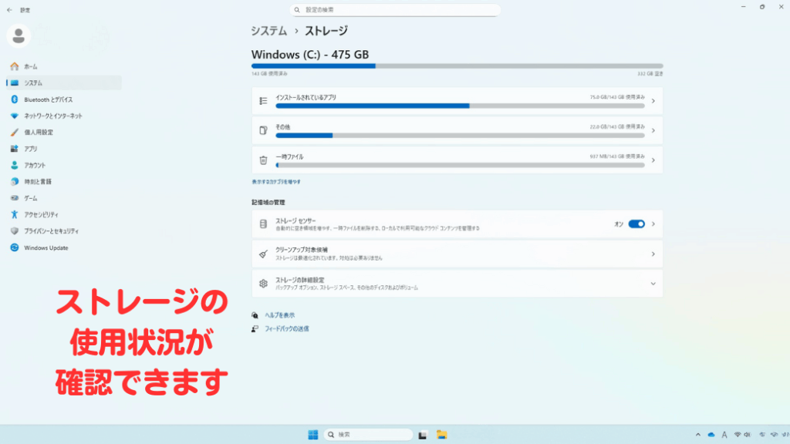Open インストールされているアプリ chevron arrow
Image resolution: width=790 pixels, height=444 pixels.
pos(653,101)
